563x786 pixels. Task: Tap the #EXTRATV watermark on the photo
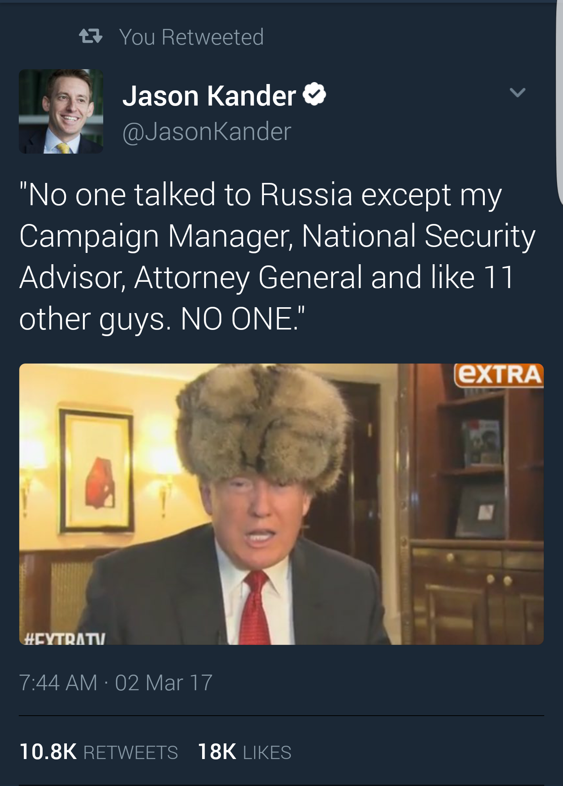tap(65, 639)
